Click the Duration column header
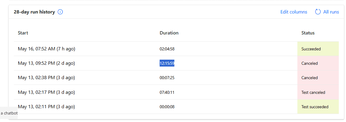 (169, 33)
